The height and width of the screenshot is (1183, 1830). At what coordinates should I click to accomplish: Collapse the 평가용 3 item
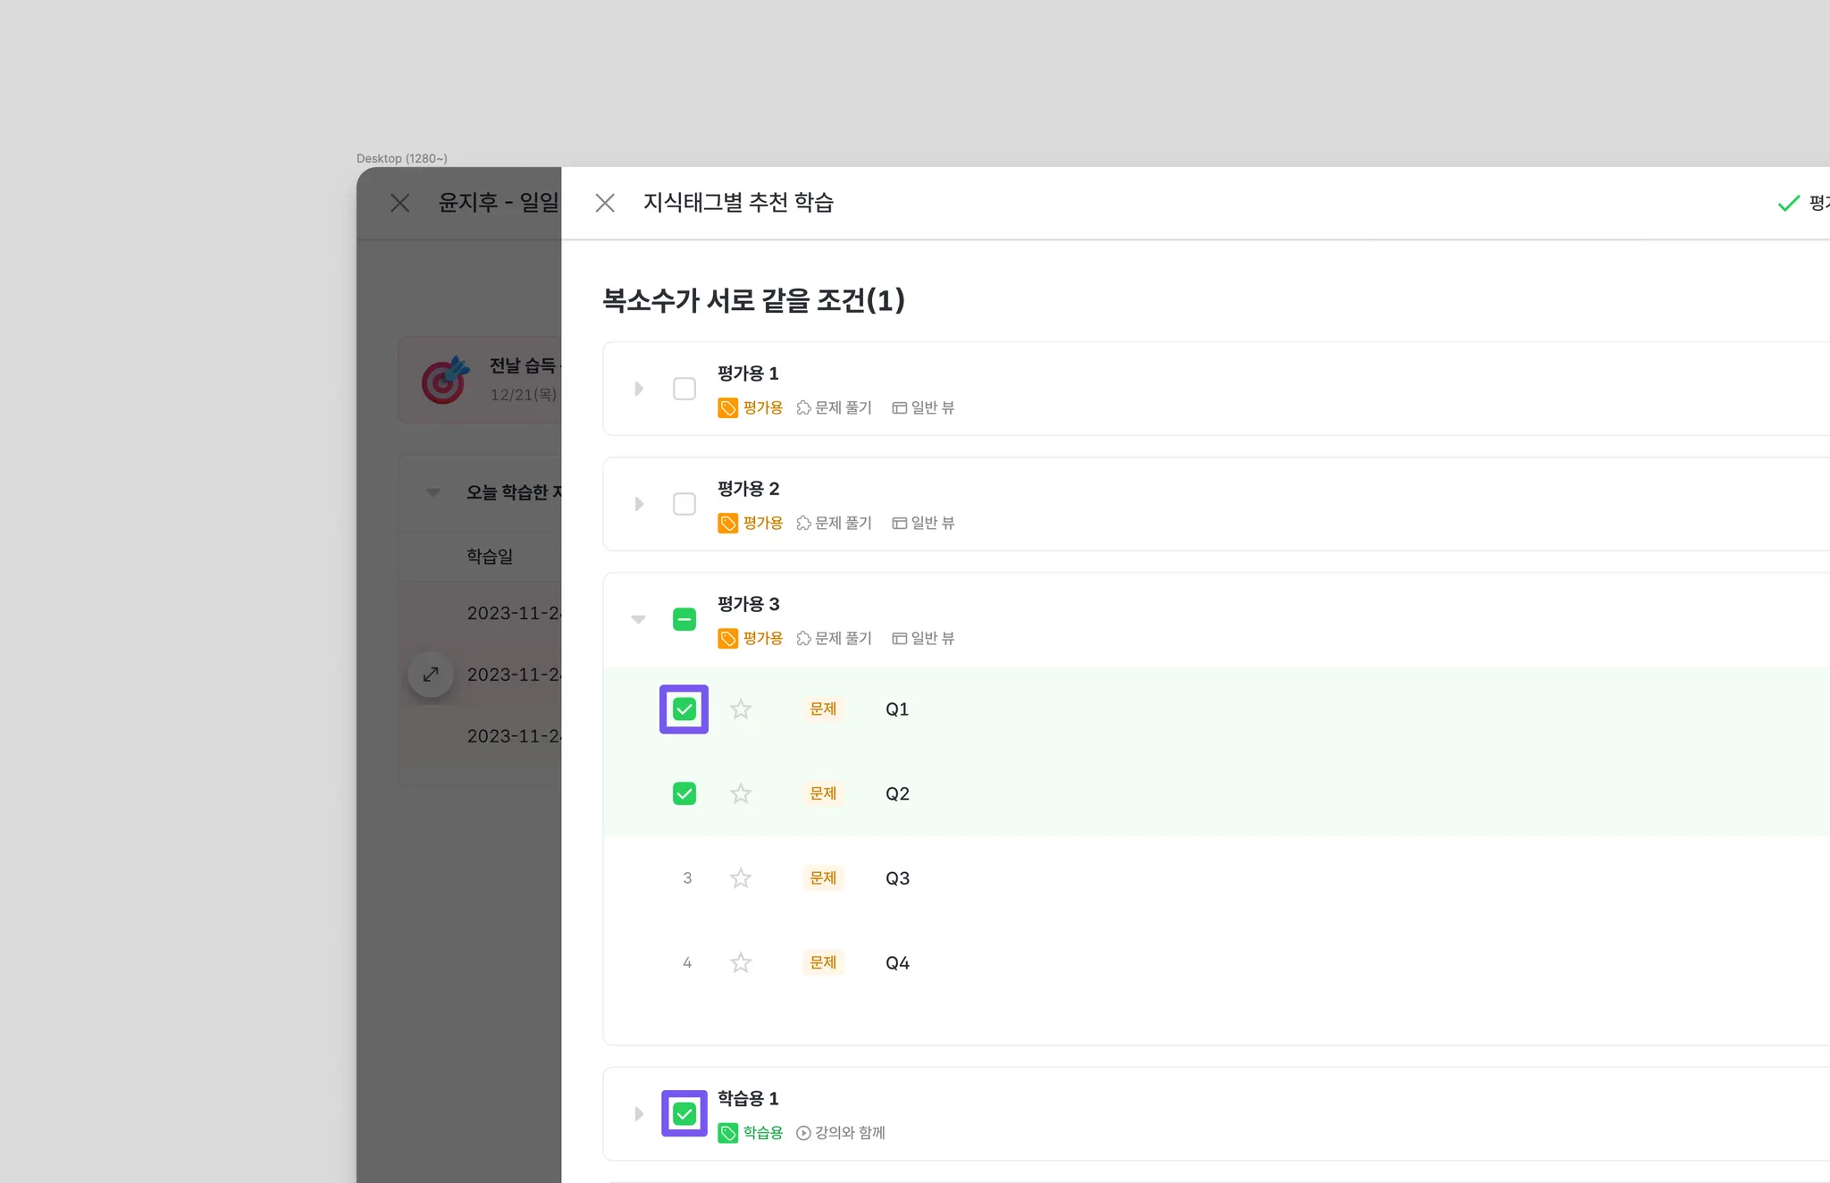(638, 619)
